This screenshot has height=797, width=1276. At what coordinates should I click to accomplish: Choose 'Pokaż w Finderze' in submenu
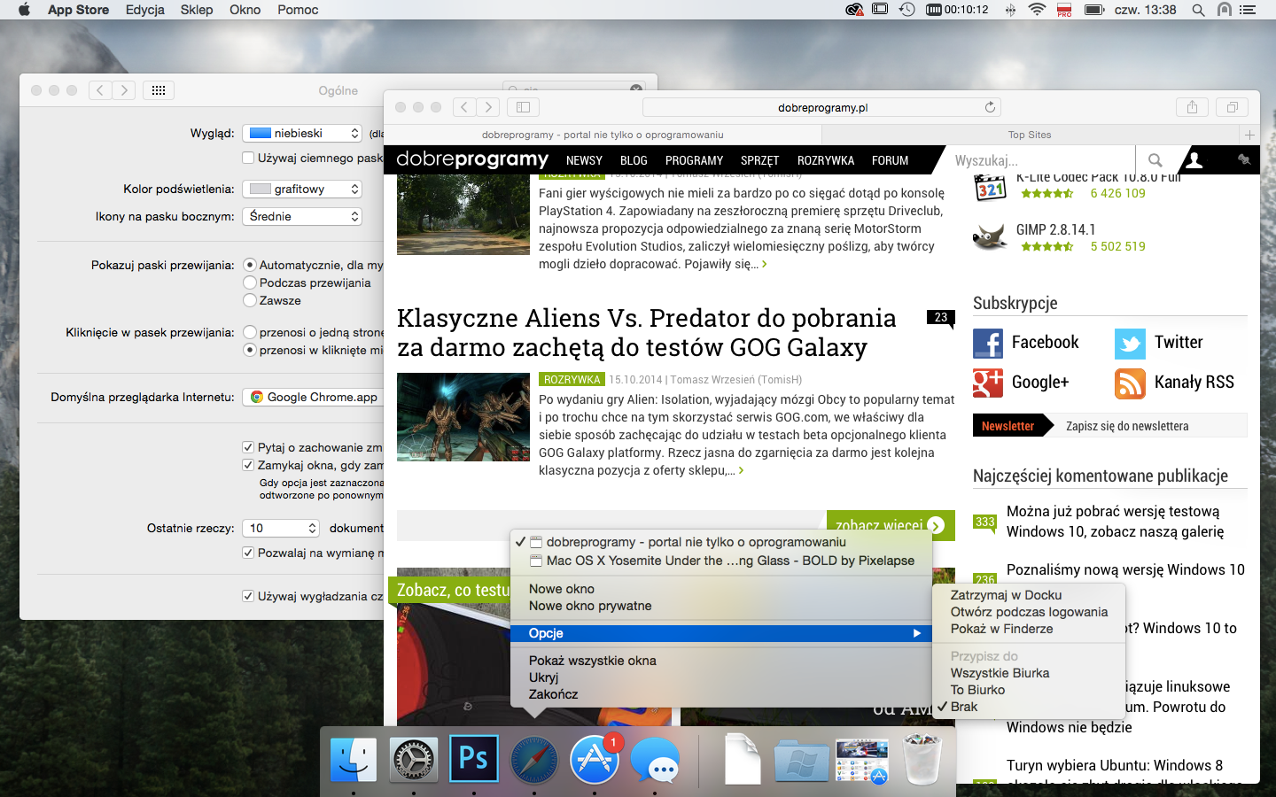(x=1002, y=629)
